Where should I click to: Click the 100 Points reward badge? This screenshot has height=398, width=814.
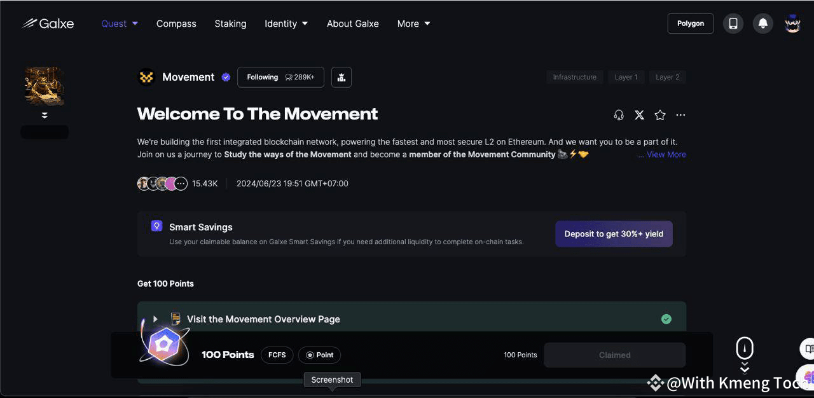(164, 345)
